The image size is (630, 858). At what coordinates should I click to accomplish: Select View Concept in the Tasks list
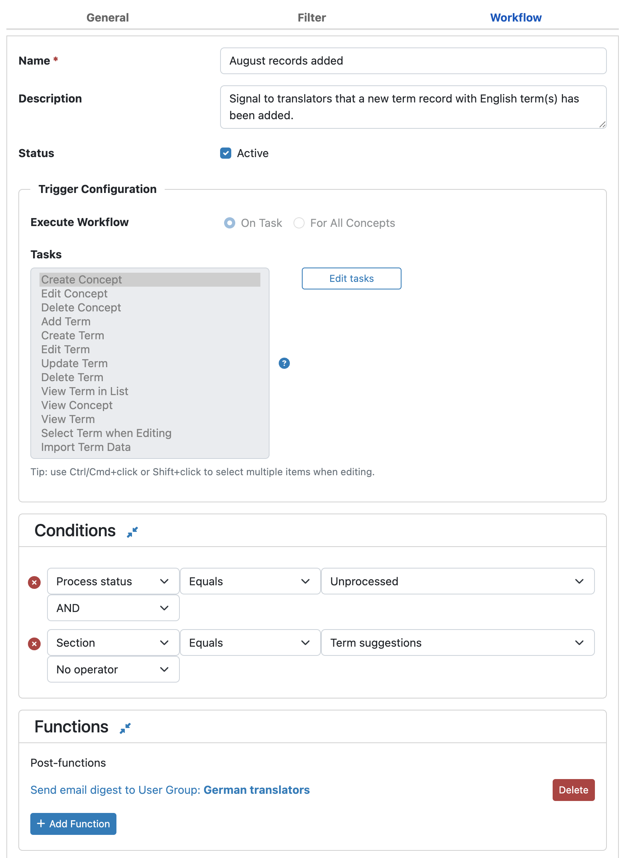pos(150,405)
